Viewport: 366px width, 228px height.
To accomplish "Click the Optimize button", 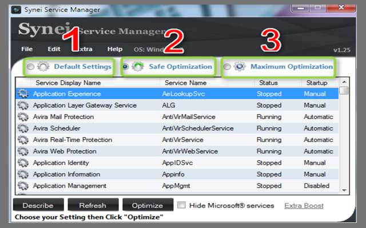I will click(x=148, y=205).
